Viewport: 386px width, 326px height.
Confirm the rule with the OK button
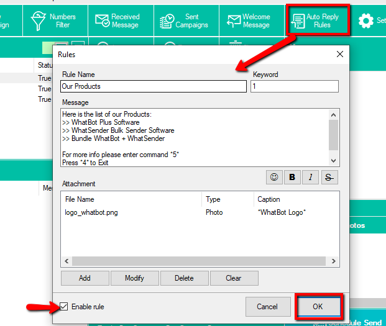(318, 306)
